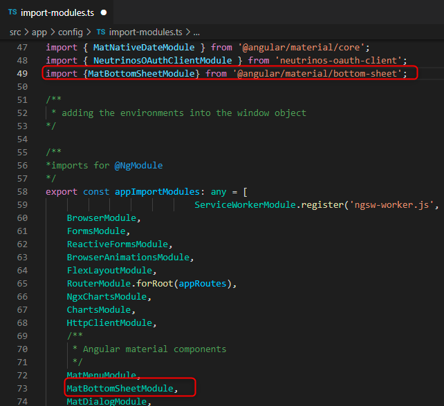
Task: Click the @NgModule comment reference
Action: 138,166
